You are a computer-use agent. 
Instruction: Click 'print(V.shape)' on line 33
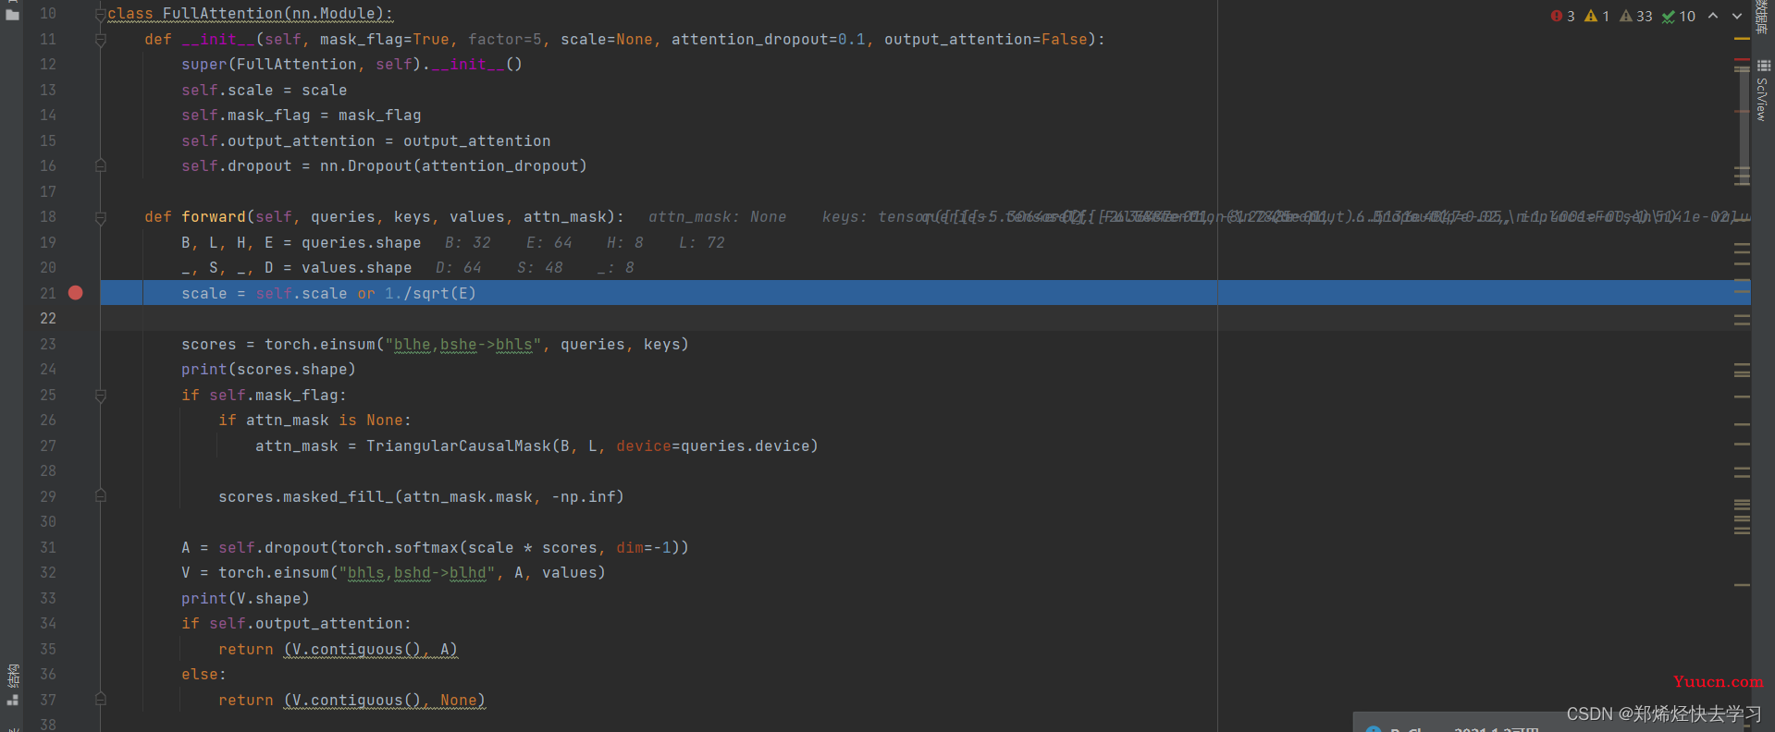246,599
